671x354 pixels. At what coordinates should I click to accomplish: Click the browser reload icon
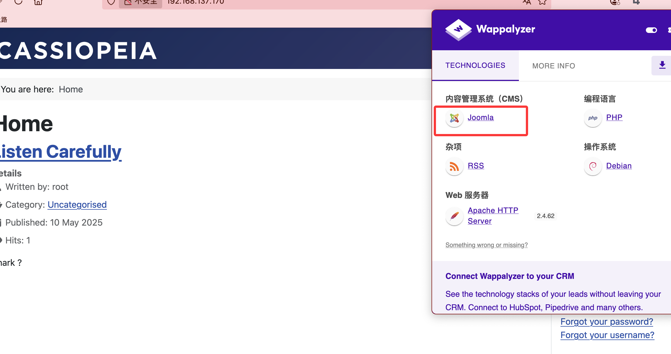click(18, 2)
